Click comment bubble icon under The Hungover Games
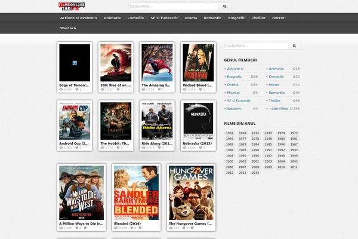The width and height of the screenshot is (358, 239). 192,228
